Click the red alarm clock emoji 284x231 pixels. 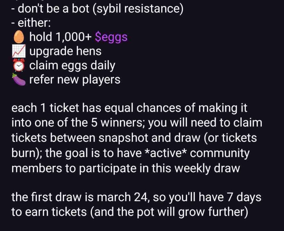[x=19, y=65]
